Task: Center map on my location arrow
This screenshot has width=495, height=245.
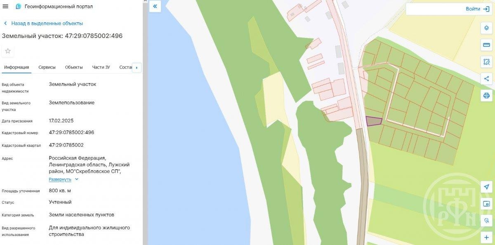Action: tap(486, 187)
